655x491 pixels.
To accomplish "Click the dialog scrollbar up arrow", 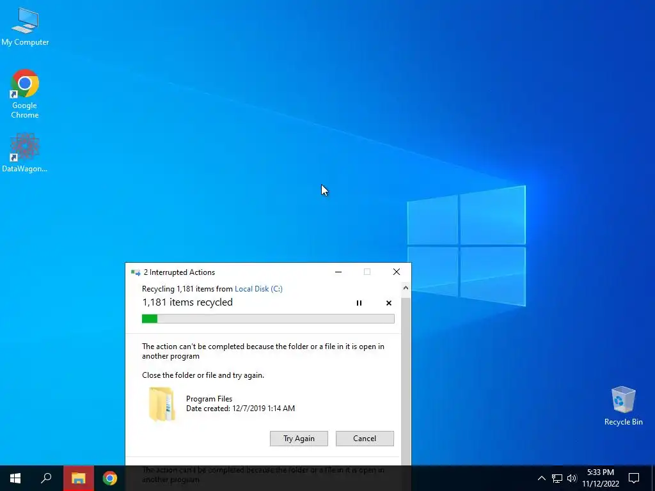I will tap(406, 288).
